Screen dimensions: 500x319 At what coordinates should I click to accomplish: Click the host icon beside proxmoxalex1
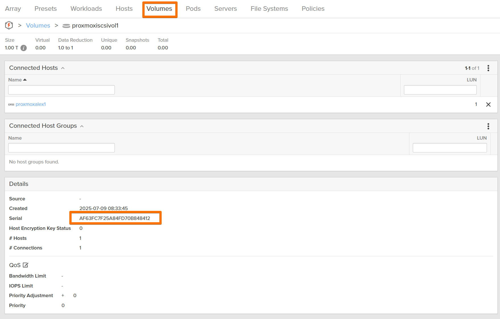(x=11, y=104)
